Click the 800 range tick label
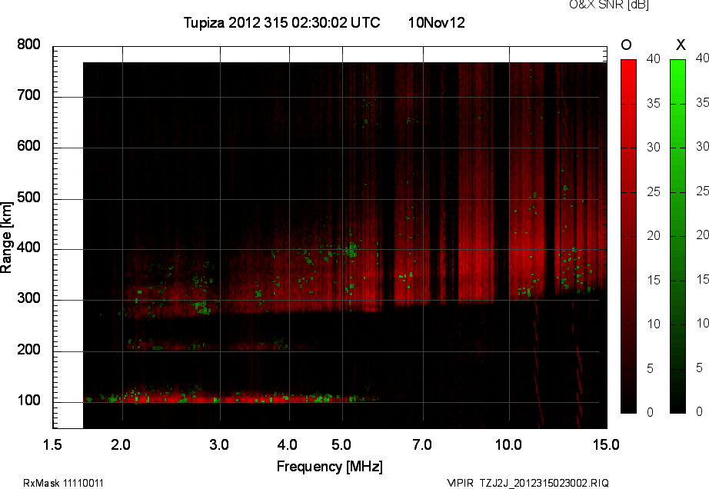This screenshot has height=489, width=709. 28,45
